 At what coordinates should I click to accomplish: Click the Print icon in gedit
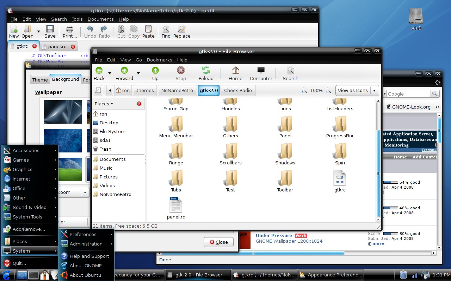click(x=70, y=29)
